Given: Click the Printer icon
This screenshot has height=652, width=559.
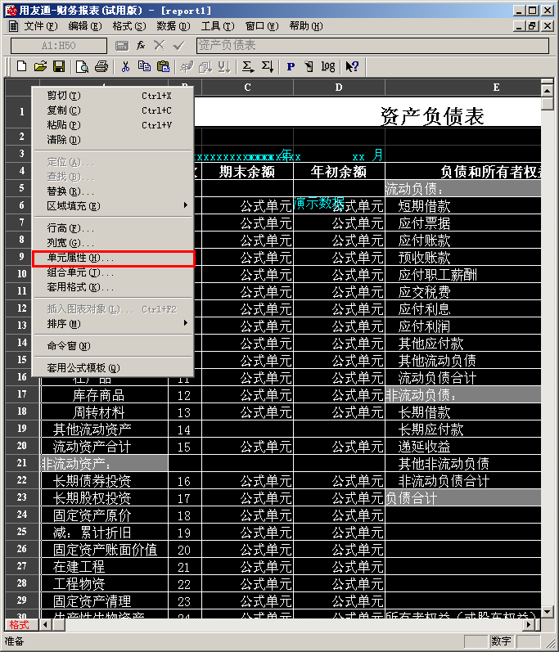Looking at the screenshot, I should 101,66.
